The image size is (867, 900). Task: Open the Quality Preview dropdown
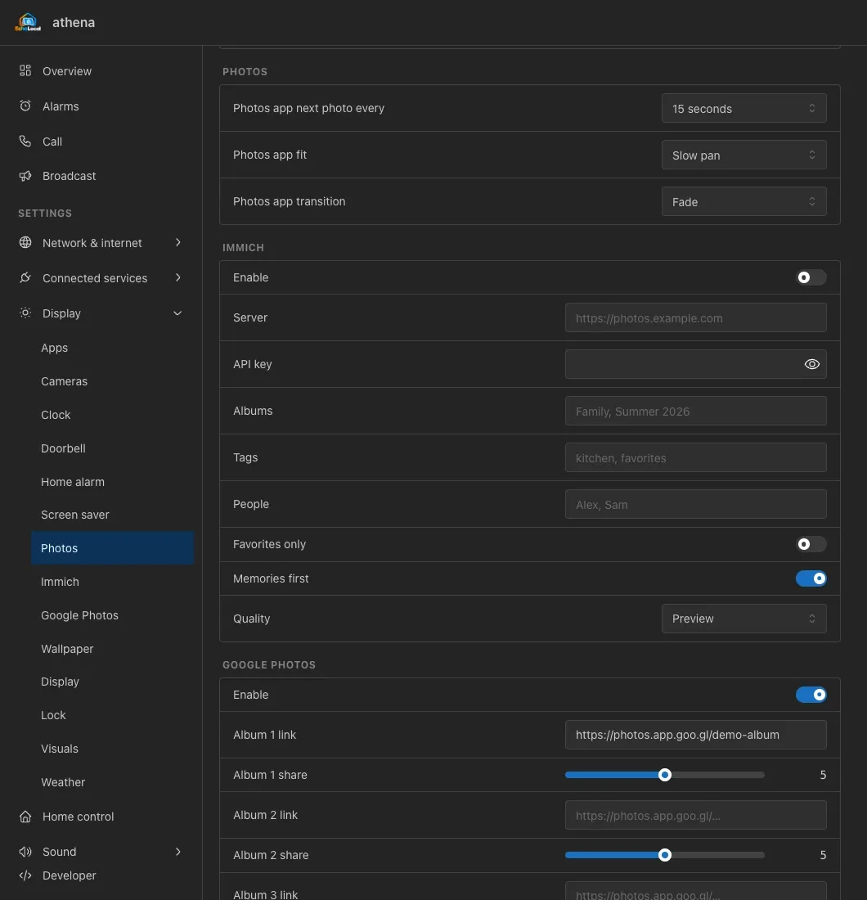point(743,619)
